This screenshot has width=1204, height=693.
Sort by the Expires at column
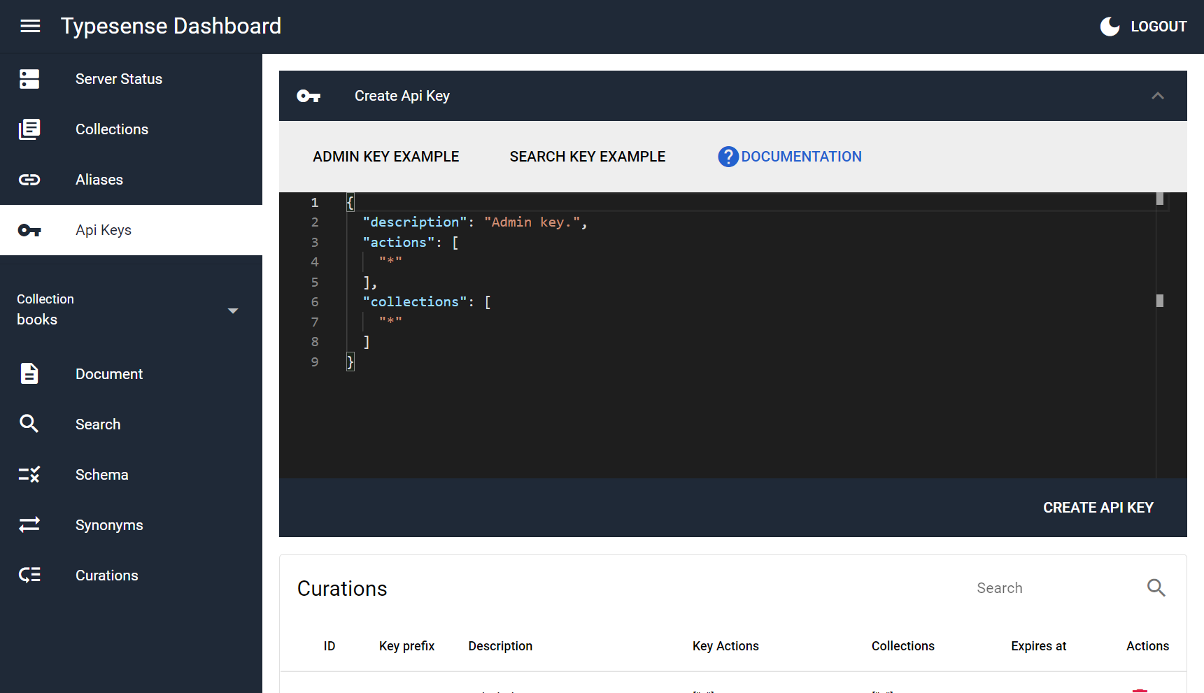point(1038,646)
